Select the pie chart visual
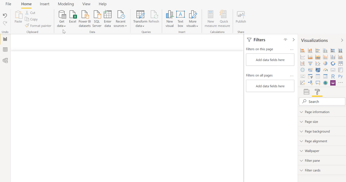 tap(325, 63)
